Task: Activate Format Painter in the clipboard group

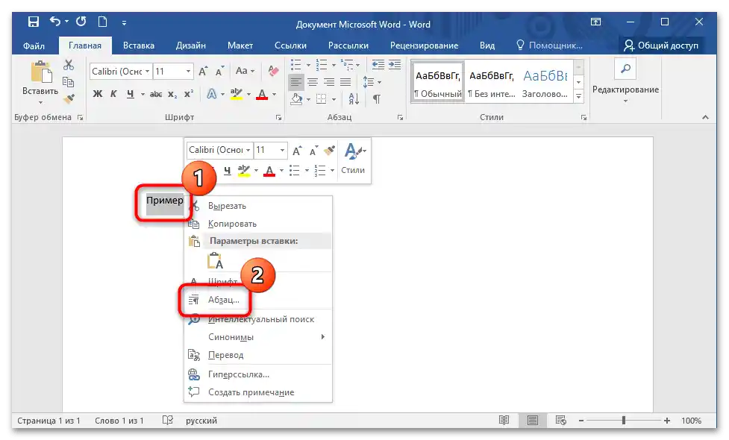Action: [69, 98]
